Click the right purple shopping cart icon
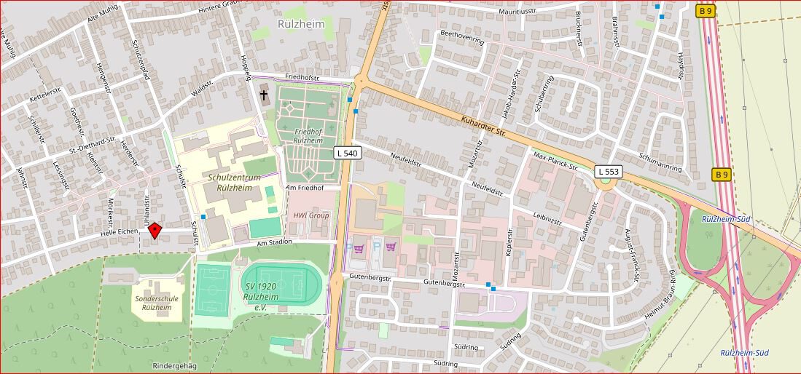 click(391, 247)
